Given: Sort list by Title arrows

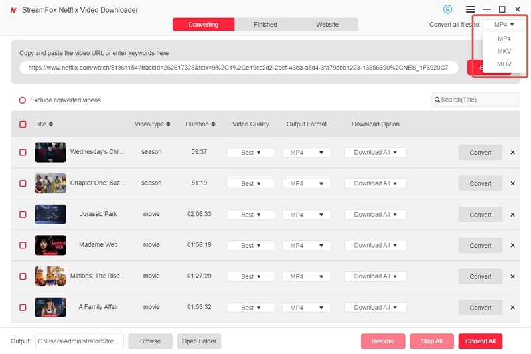Looking at the screenshot, I should [51, 124].
